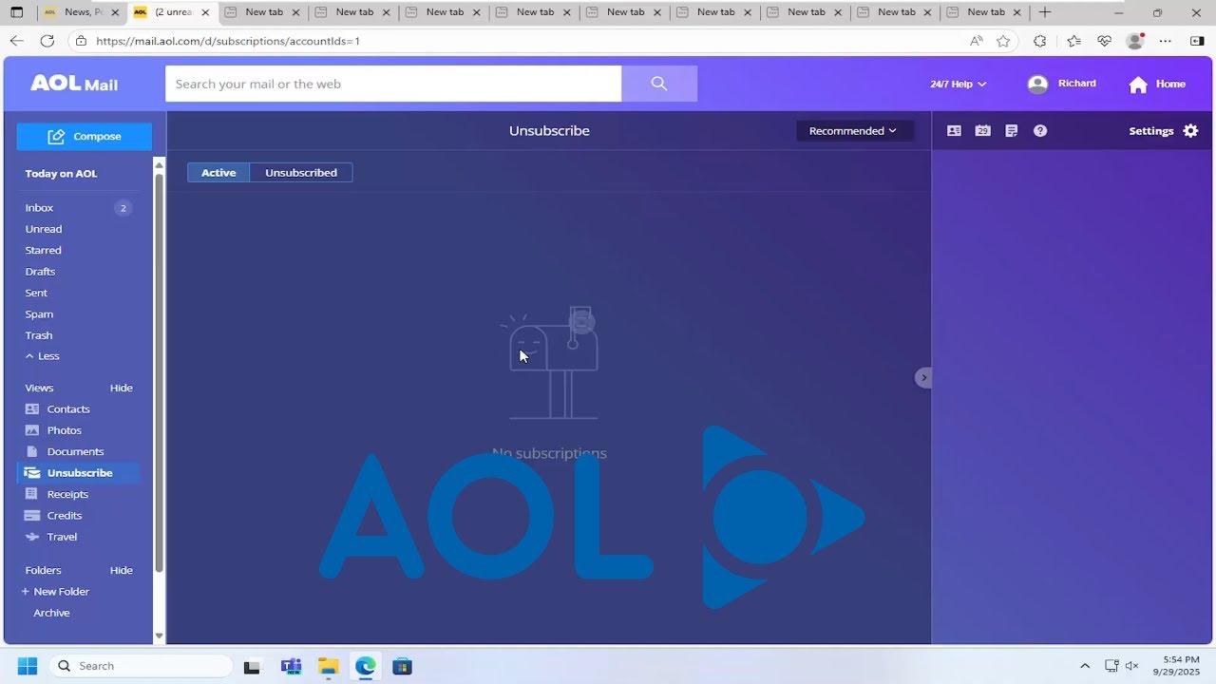Image resolution: width=1216 pixels, height=684 pixels.
Task: Open the Calendar icon in right toolbar
Action: [x=982, y=131]
